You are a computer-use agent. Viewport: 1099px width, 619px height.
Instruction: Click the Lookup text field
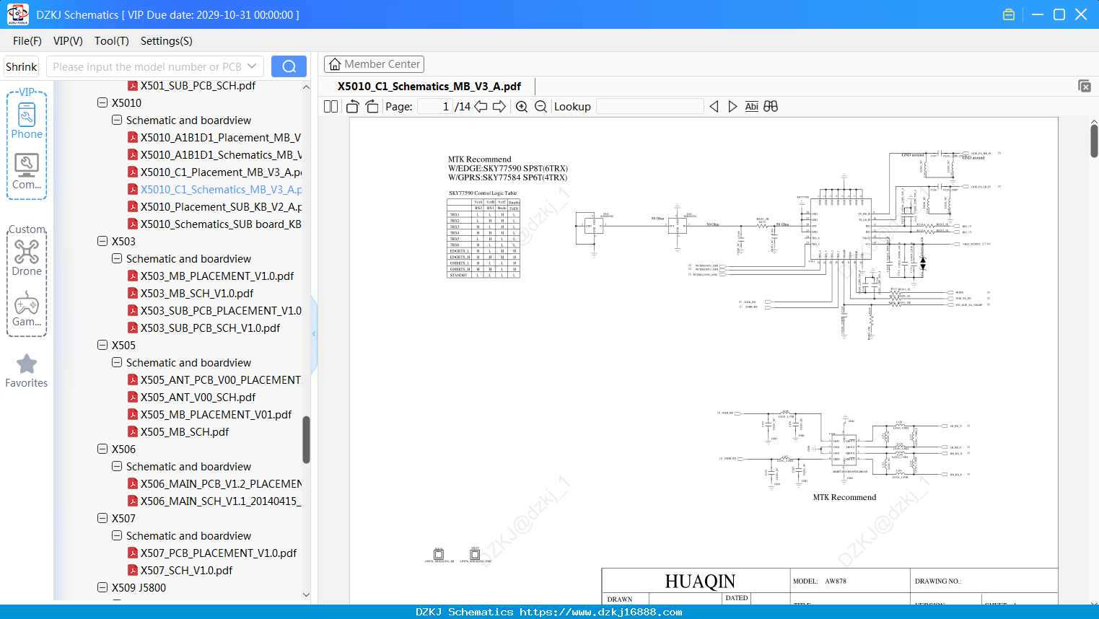coord(650,107)
